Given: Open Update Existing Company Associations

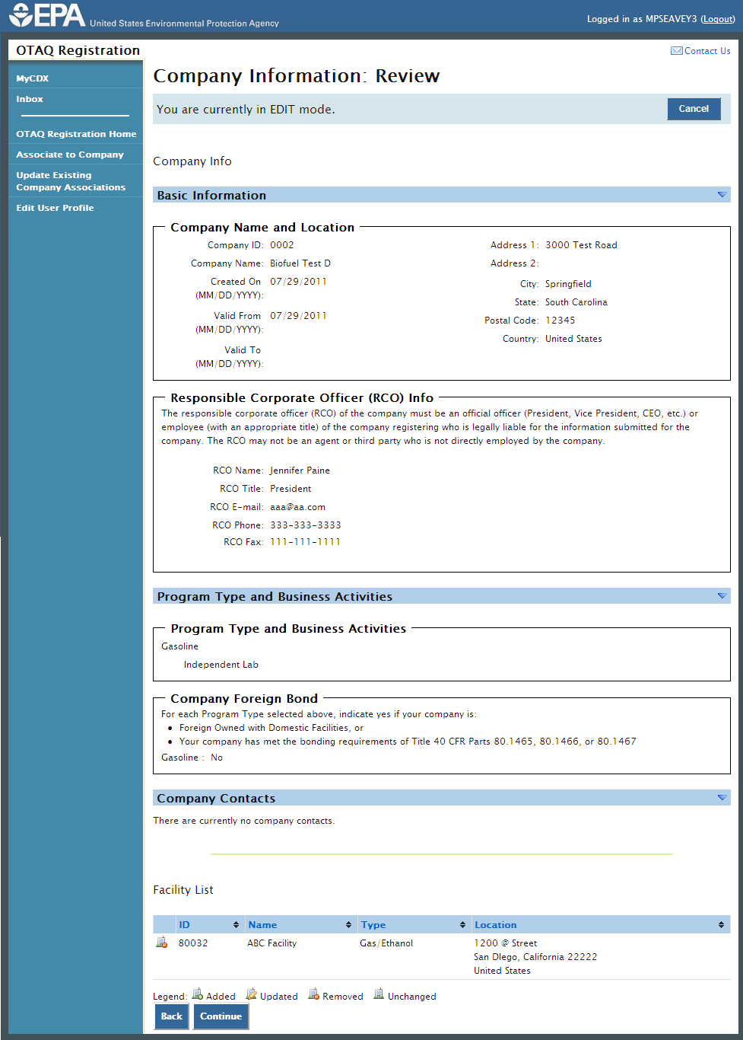Looking at the screenshot, I should (71, 181).
